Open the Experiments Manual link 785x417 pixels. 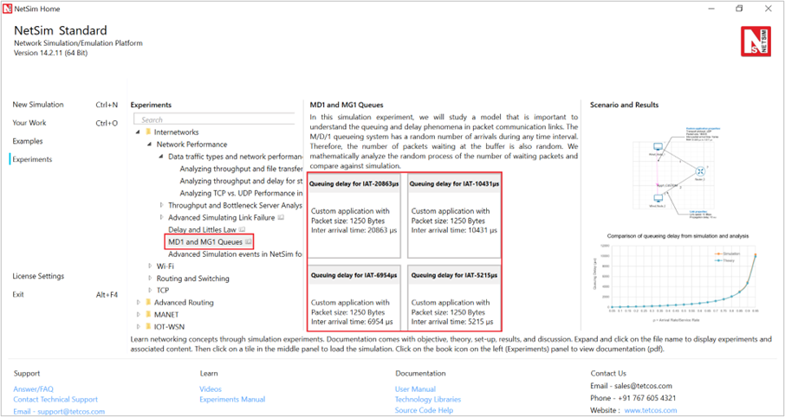(x=232, y=400)
